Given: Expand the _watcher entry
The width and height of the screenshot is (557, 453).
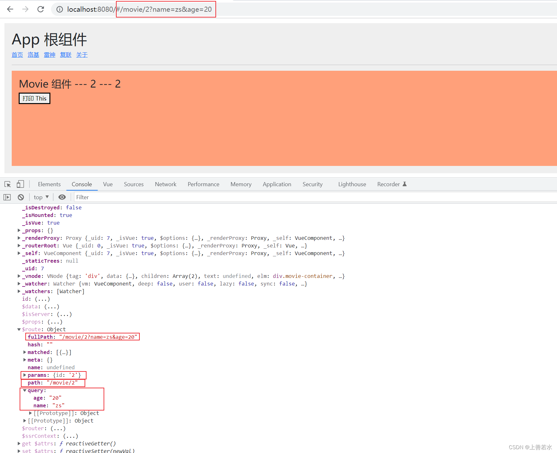Looking at the screenshot, I should tap(19, 284).
